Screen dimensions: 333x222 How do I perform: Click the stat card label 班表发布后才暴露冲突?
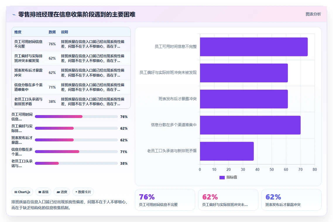[283, 204]
